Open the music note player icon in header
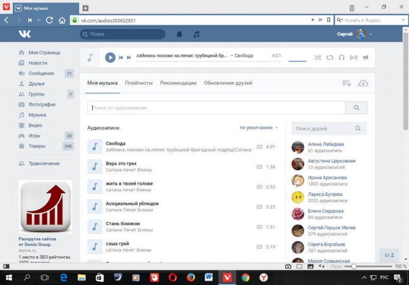 (196, 34)
